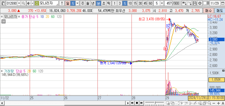Fast-forward the chart replay
Screen dimensions: 225x106
click(141, 103)
